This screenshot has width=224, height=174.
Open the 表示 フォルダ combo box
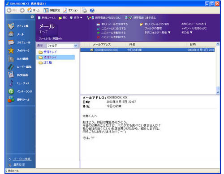pos(62,46)
